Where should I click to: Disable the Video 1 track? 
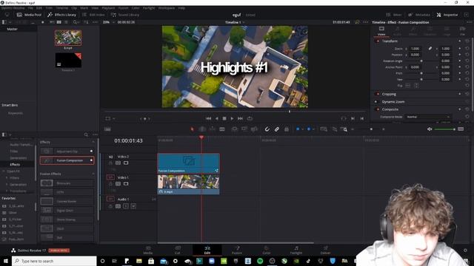tap(126, 184)
